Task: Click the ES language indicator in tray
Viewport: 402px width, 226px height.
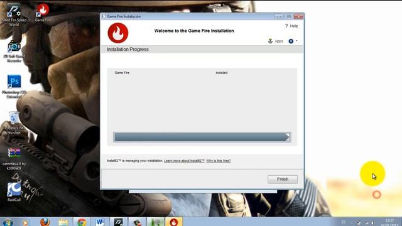Action: tap(344, 222)
